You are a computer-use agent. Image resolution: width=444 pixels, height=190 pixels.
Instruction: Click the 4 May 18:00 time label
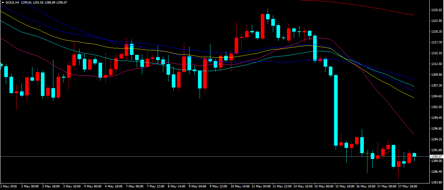pyautogui.click(x=114, y=186)
